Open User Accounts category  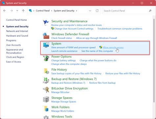pyautogui.click(x=13, y=45)
